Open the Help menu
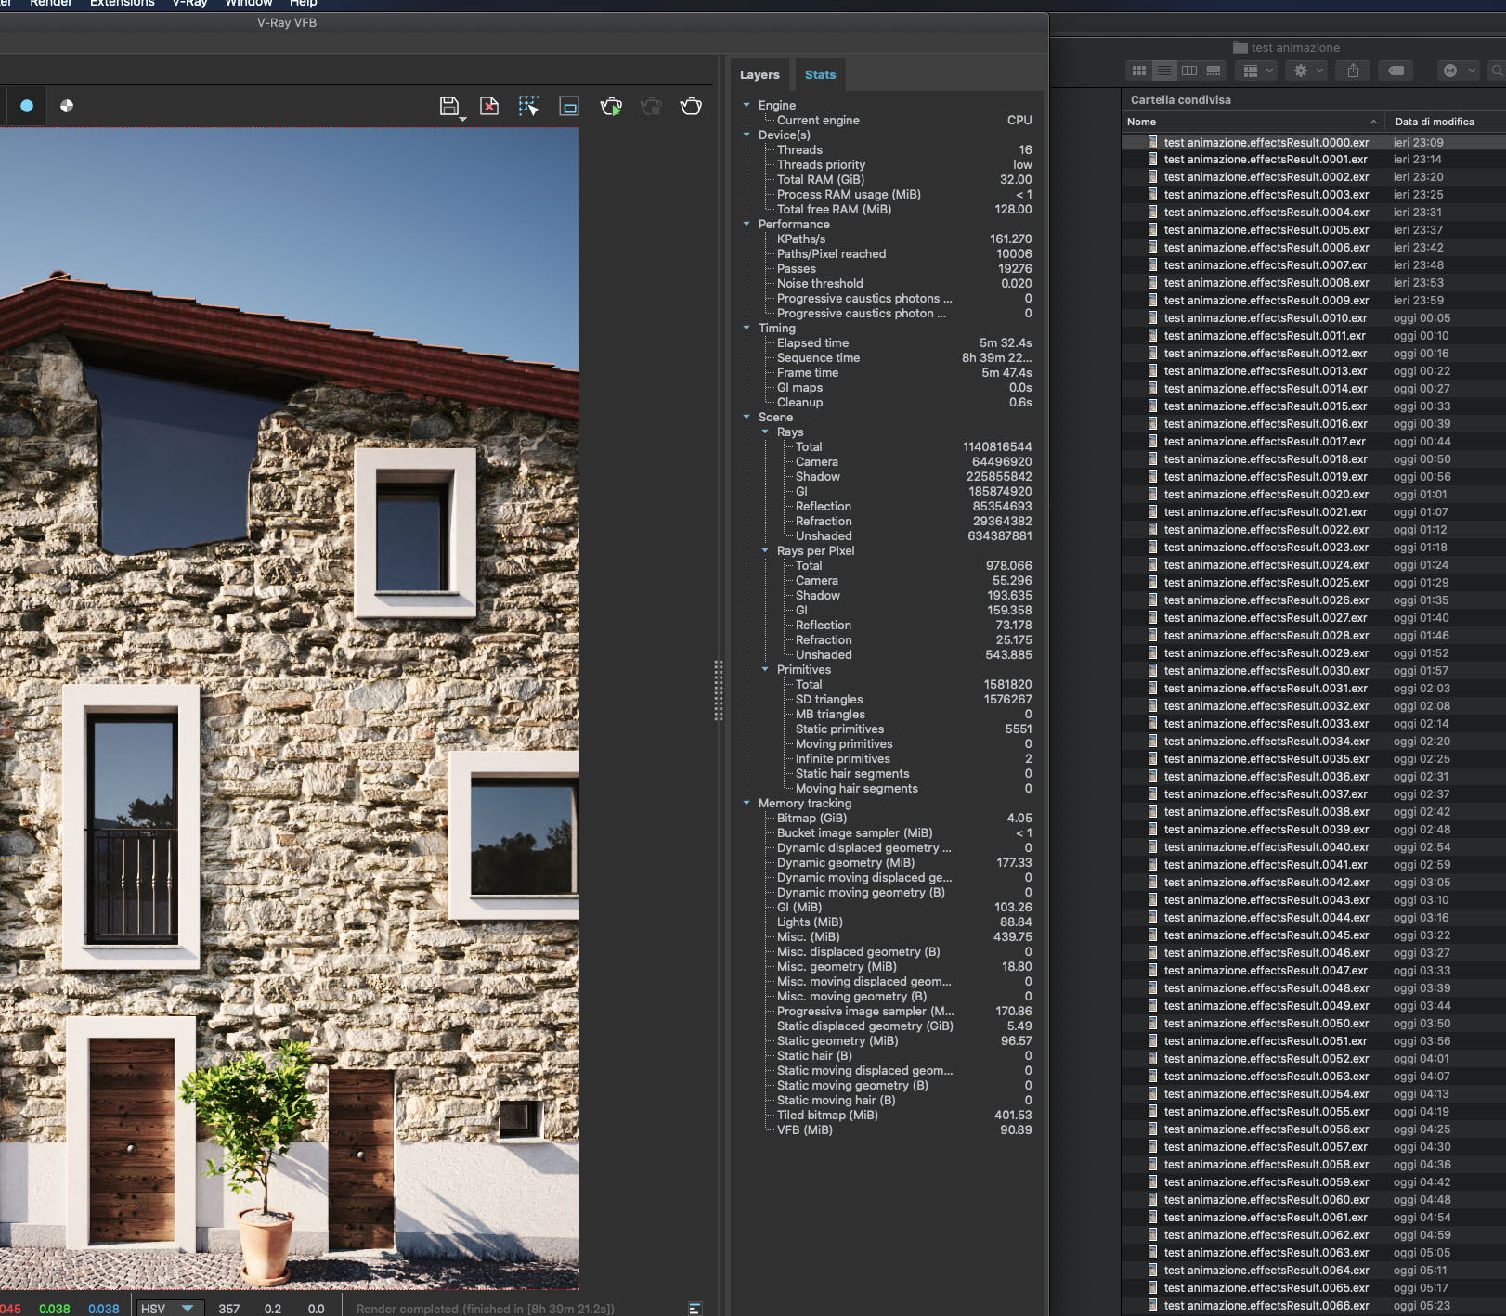Image resolution: width=1506 pixels, height=1316 pixels. 304,4
